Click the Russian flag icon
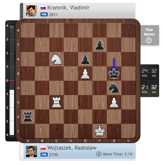This screenshot has height=165, width=163. pyautogui.click(x=43, y=8)
